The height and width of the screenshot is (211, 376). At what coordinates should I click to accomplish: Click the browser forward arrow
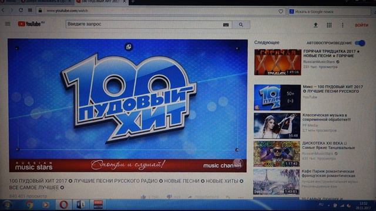[11, 11]
